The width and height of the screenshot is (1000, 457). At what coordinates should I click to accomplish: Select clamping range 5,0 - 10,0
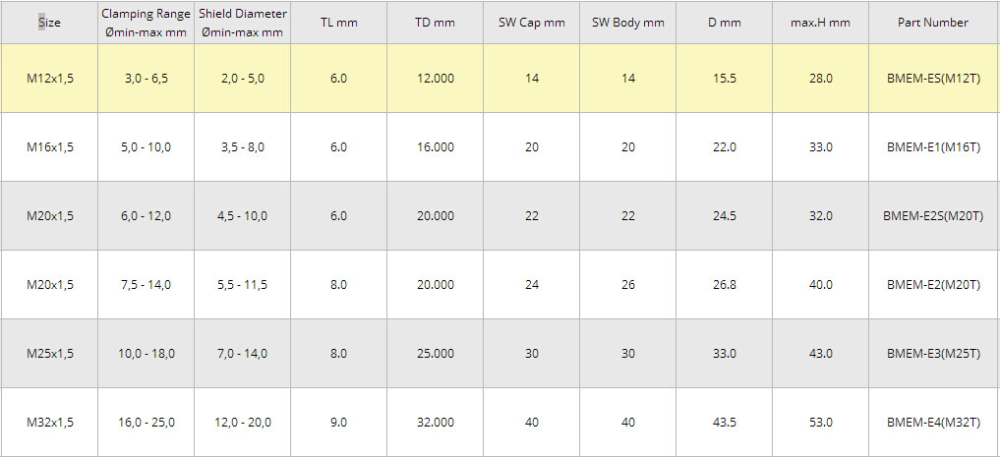pyautogui.click(x=147, y=147)
